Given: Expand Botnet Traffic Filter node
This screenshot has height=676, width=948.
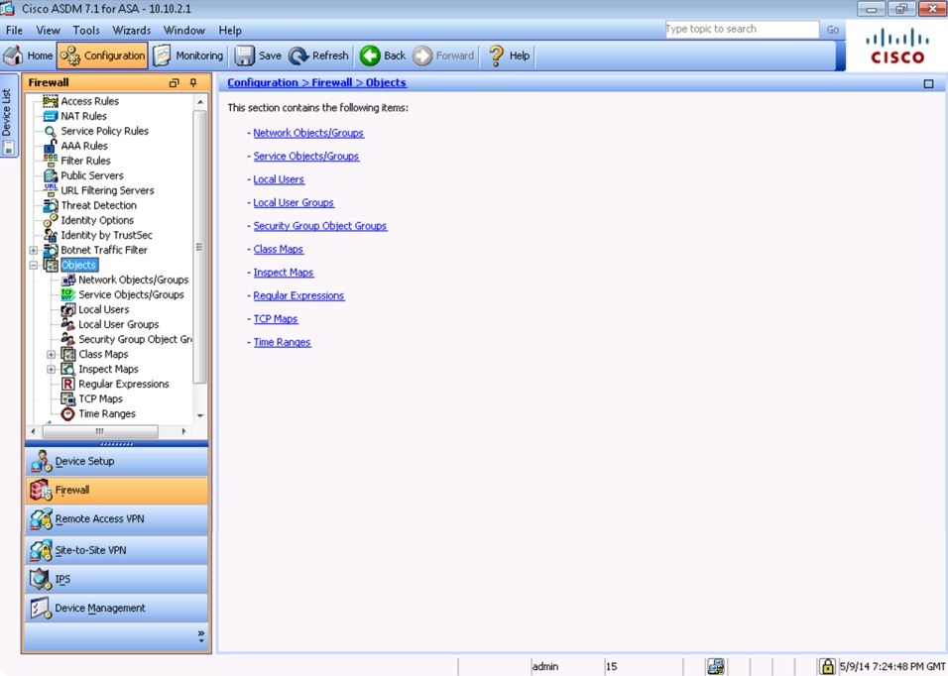Looking at the screenshot, I should 34,250.
